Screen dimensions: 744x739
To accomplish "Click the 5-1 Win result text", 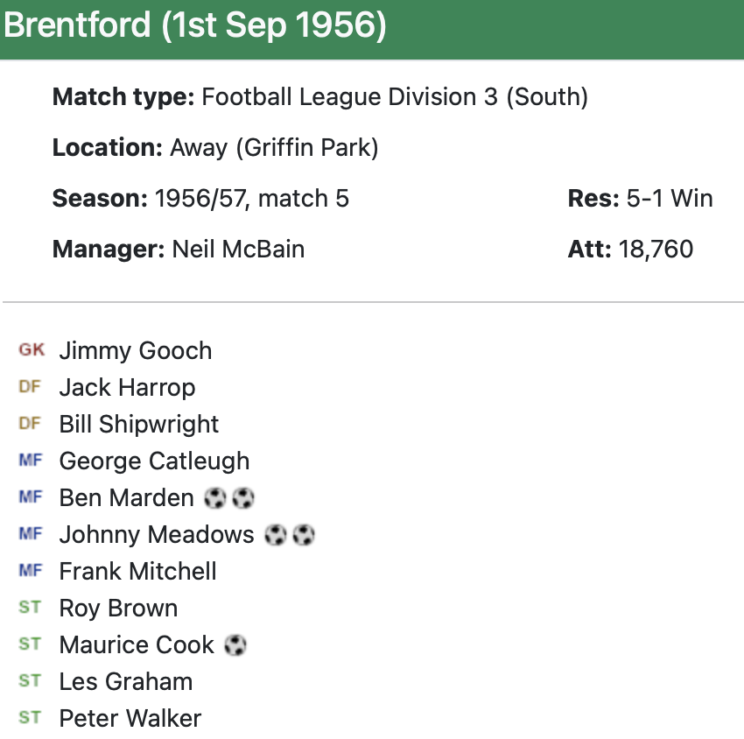I will 670,199.
